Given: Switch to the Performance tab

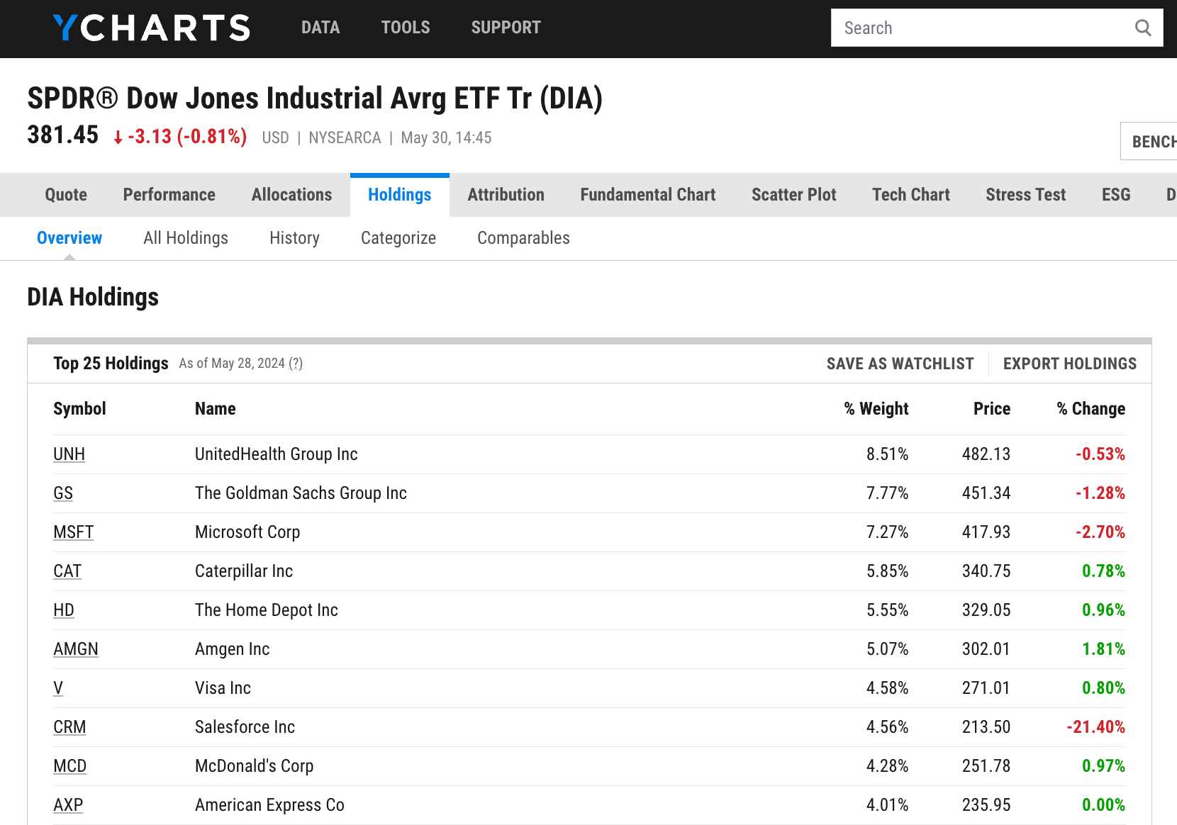Looking at the screenshot, I should click(x=169, y=195).
